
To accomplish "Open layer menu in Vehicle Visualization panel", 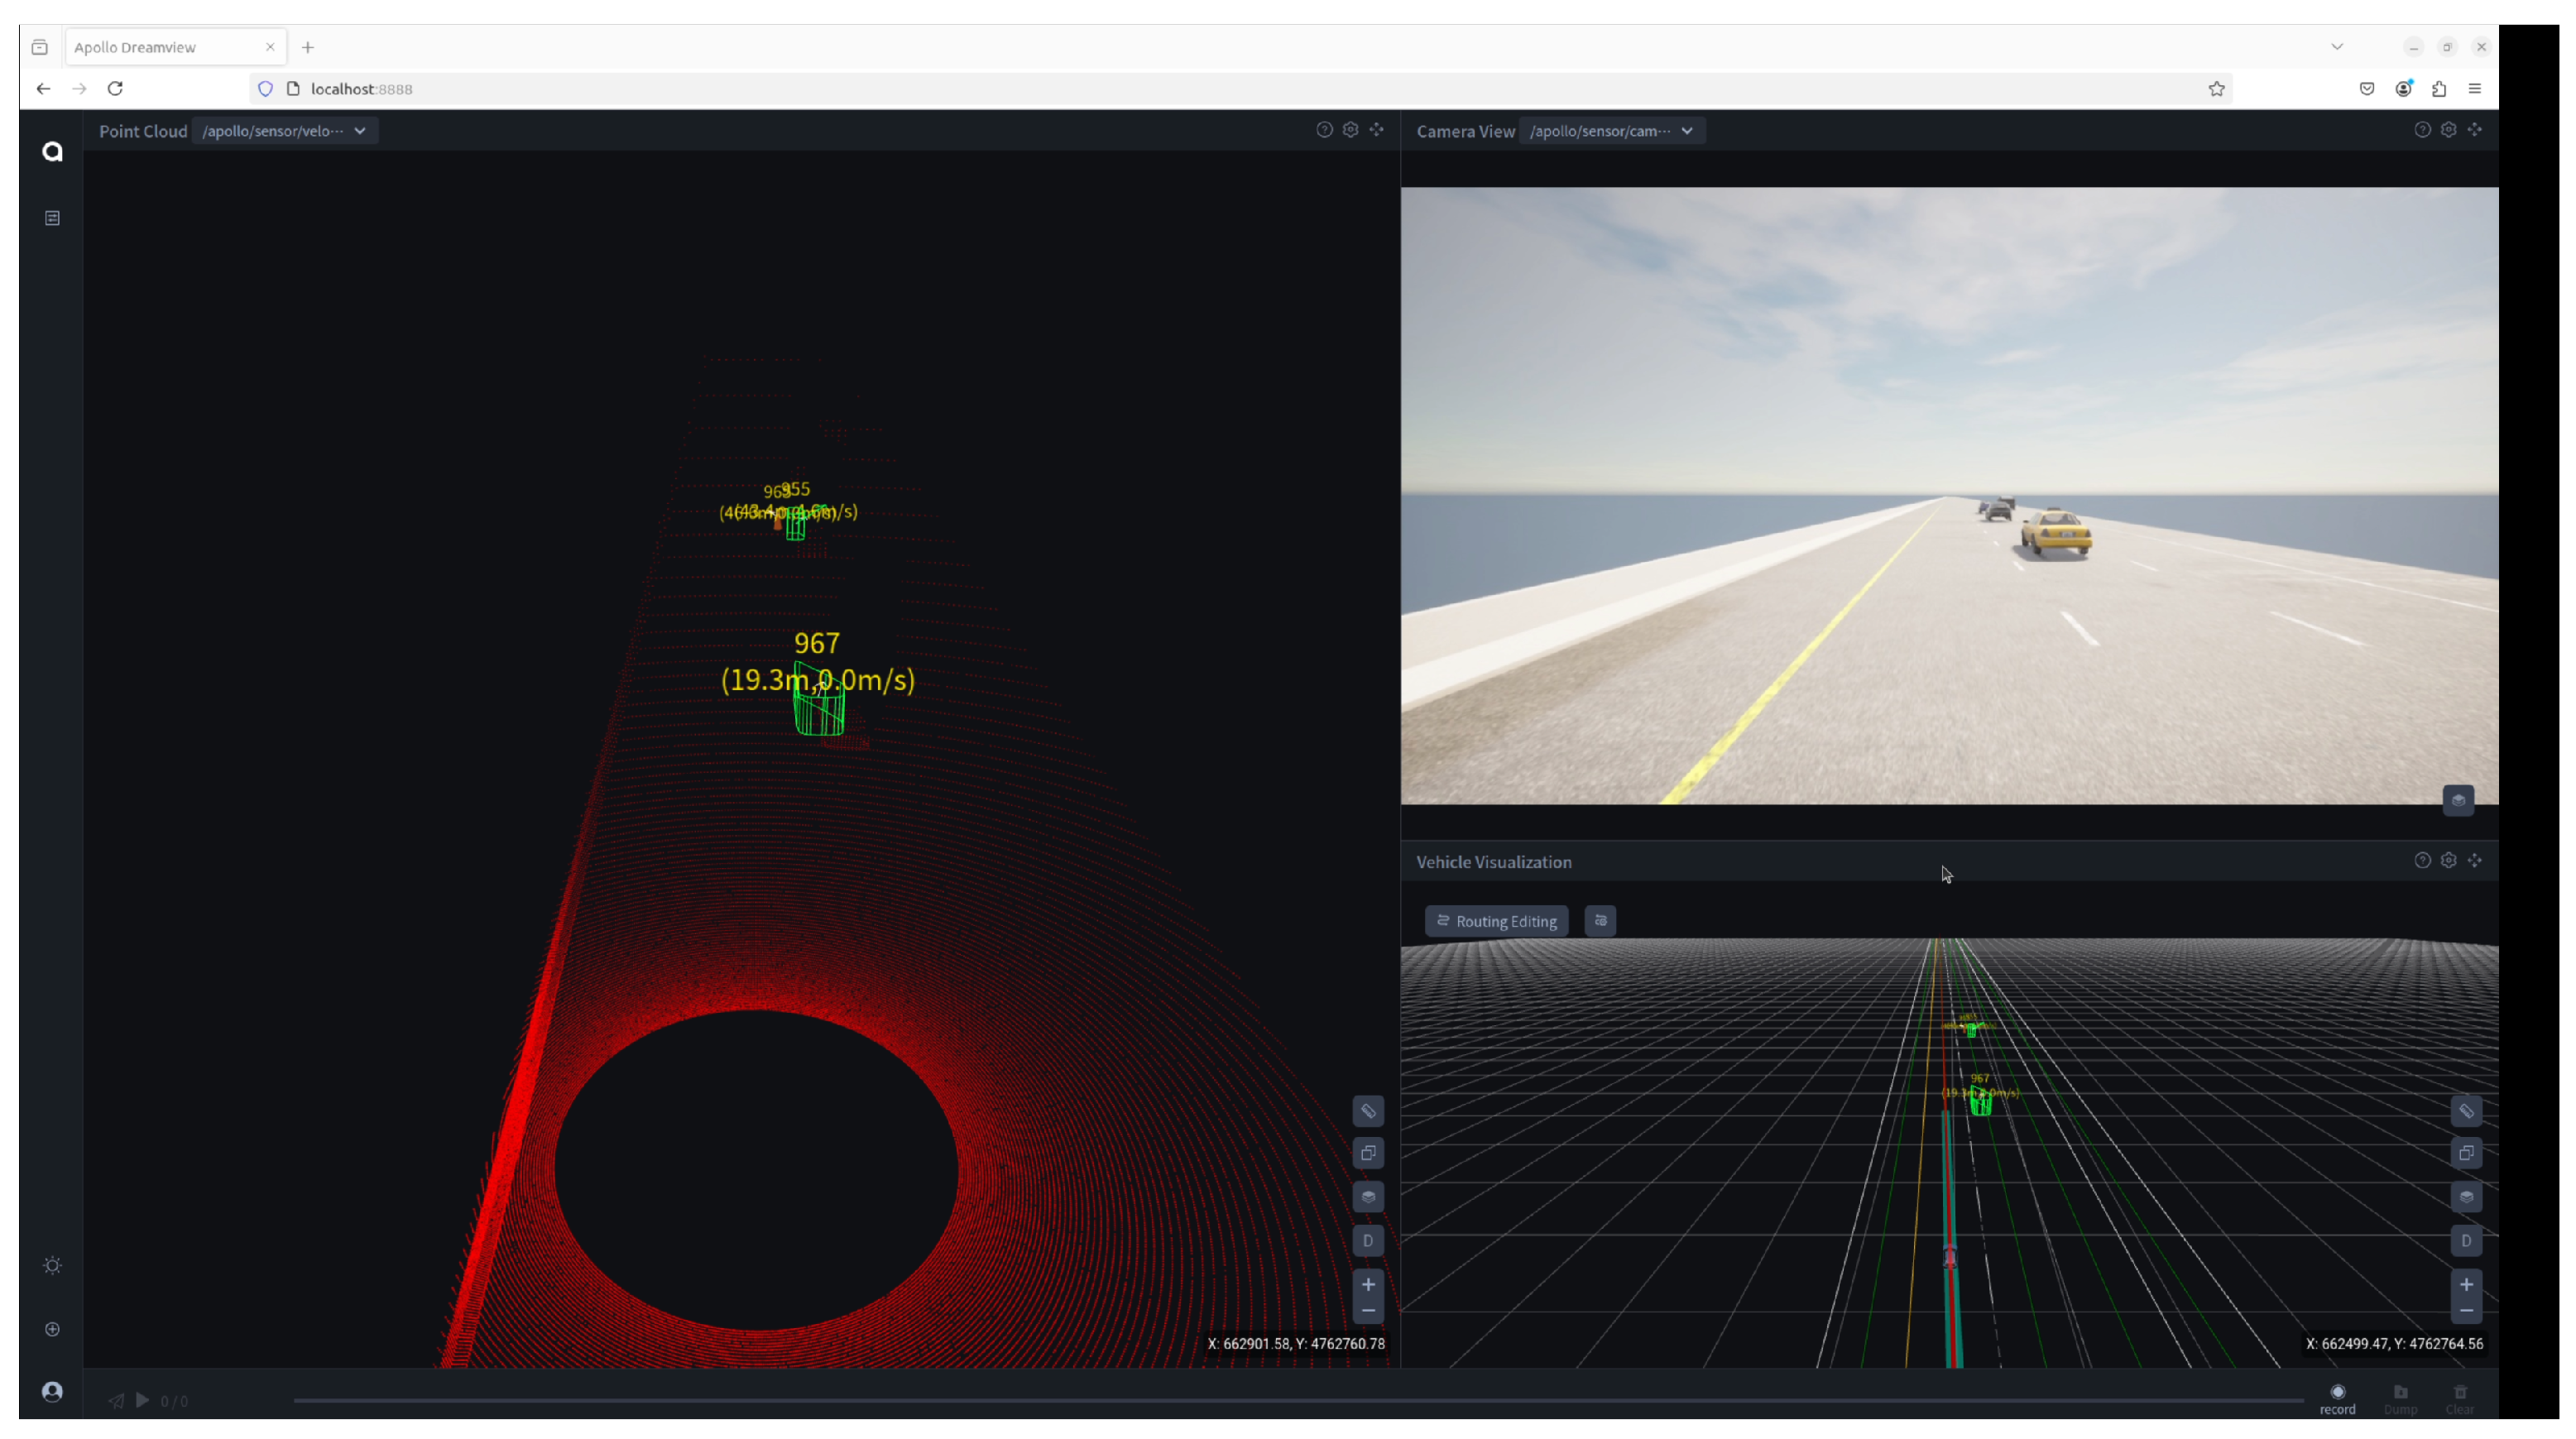I will pos(2465,1197).
